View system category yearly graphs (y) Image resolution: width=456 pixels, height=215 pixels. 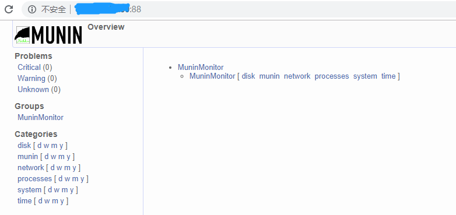pyautogui.click(x=72, y=190)
